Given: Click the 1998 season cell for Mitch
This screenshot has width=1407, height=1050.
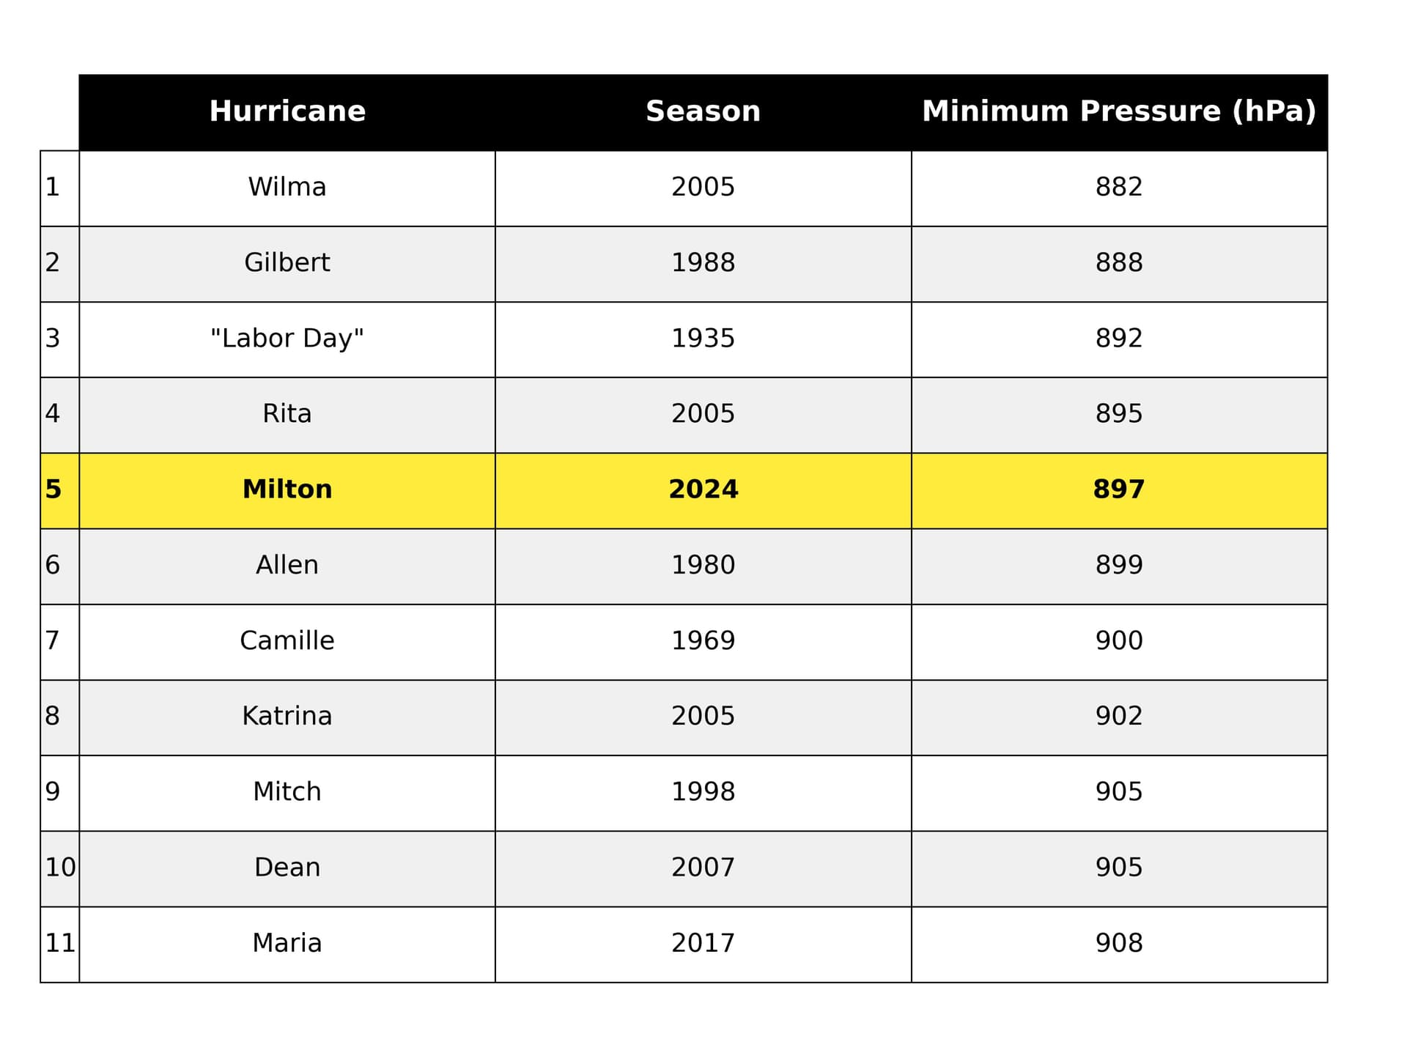Looking at the screenshot, I should (703, 793).
